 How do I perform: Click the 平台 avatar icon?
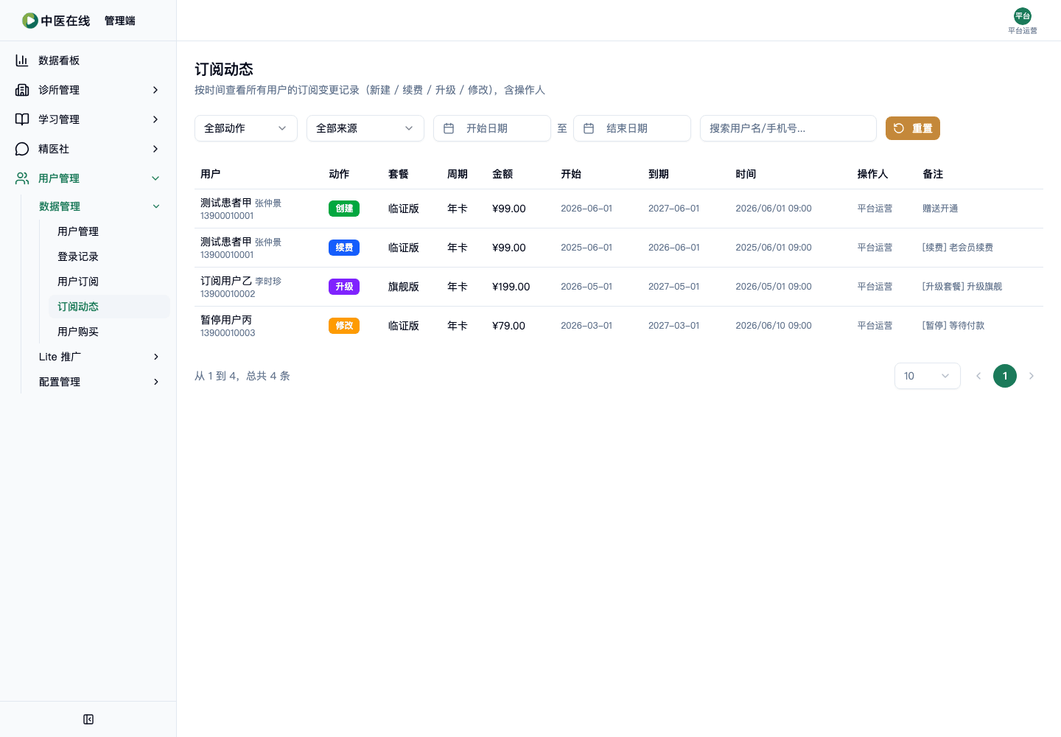coord(1023,16)
